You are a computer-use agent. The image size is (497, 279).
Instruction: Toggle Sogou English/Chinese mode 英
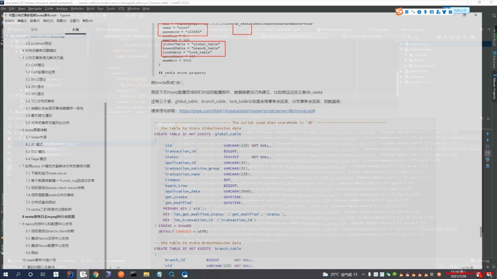[407, 12]
